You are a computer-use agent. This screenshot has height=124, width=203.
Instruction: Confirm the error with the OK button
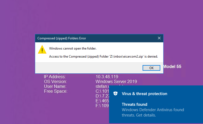151,68
